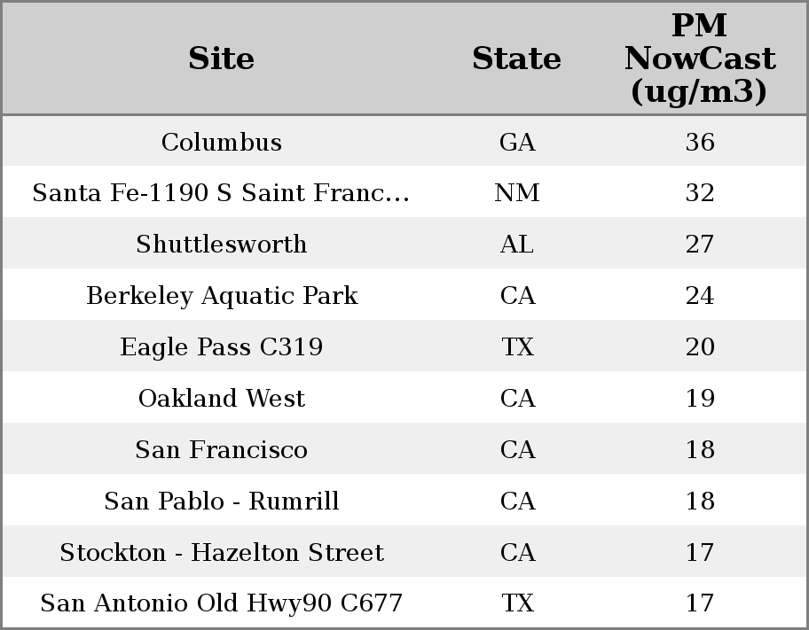Select Eagle Pass C319 site
The width and height of the screenshot is (809, 630).
click(x=221, y=347)
